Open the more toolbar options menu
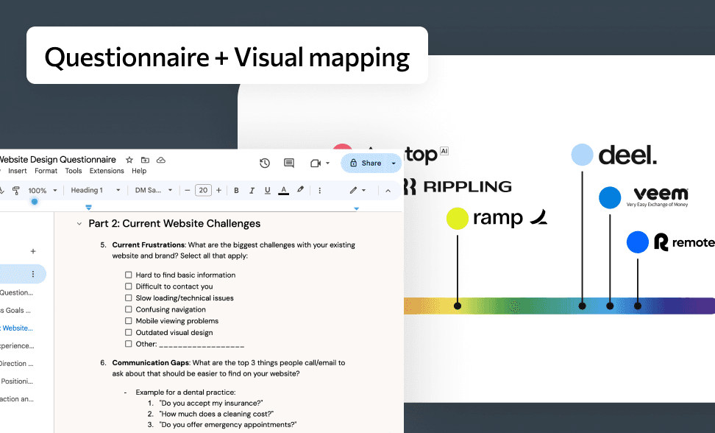The height and width of the screenshot is (433, 715). (320, 190)
